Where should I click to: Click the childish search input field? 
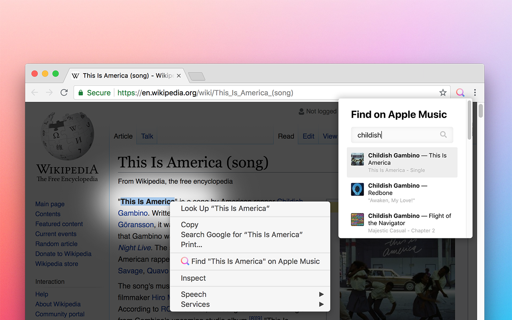396,135
